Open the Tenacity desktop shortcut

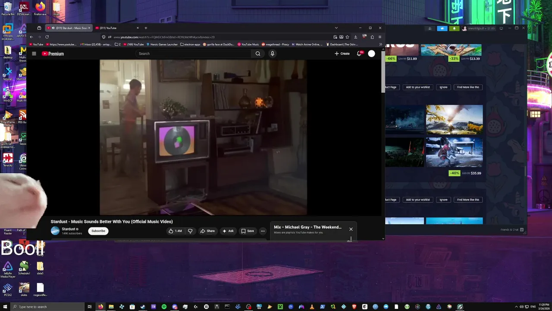coord(8,160)
